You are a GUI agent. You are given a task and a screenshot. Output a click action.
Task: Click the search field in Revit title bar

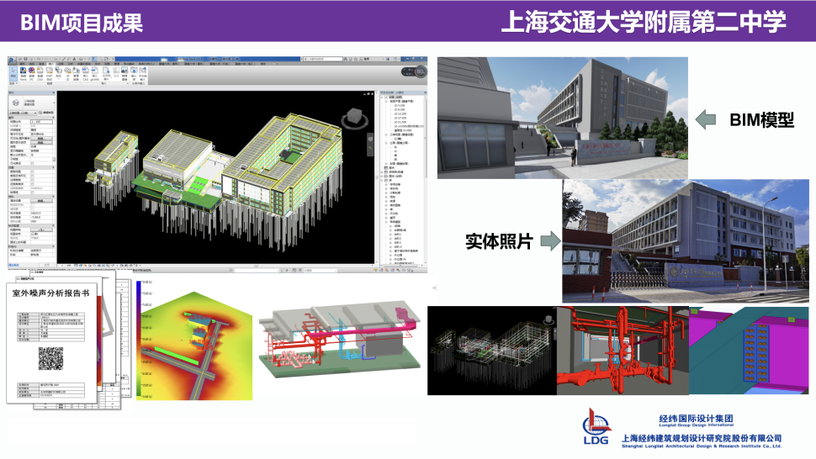coord(323,59)
